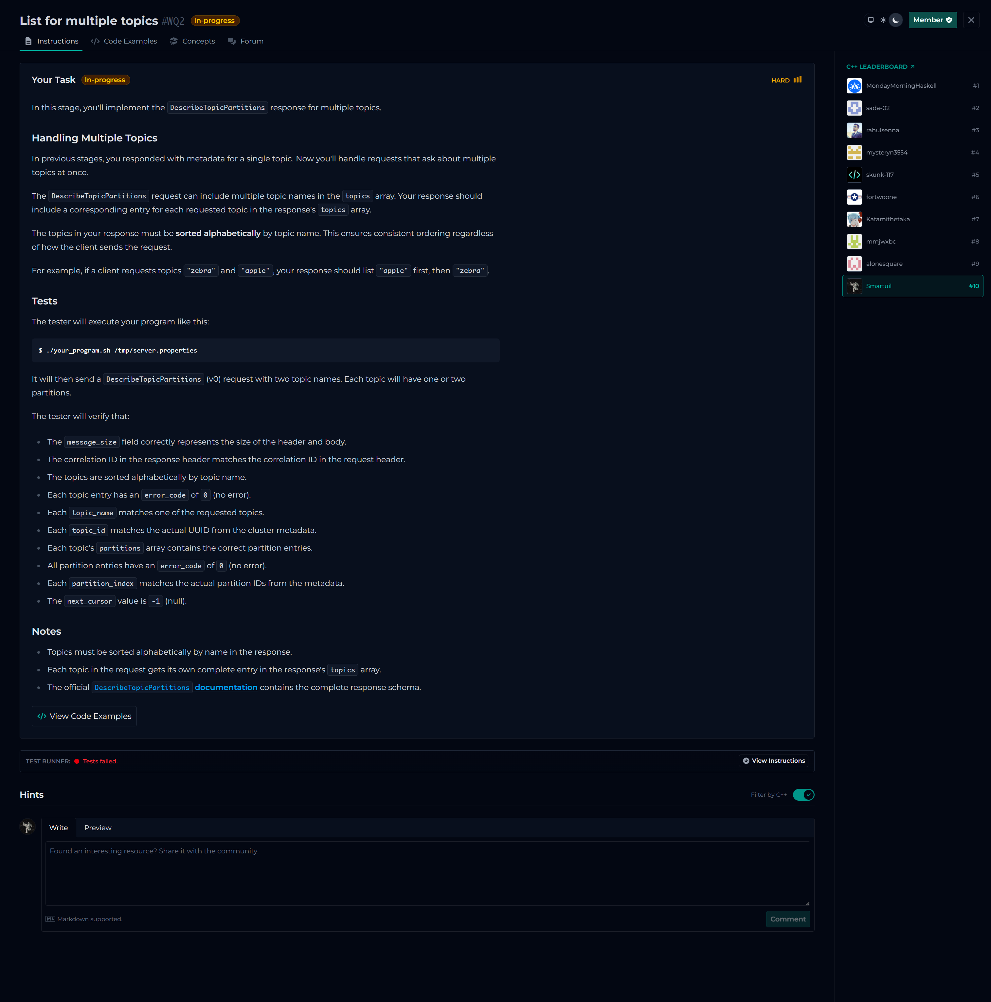This screenshot has width=991, height=1002.
Task: Switch to the Code Examples tab
Action: point(124,42)
